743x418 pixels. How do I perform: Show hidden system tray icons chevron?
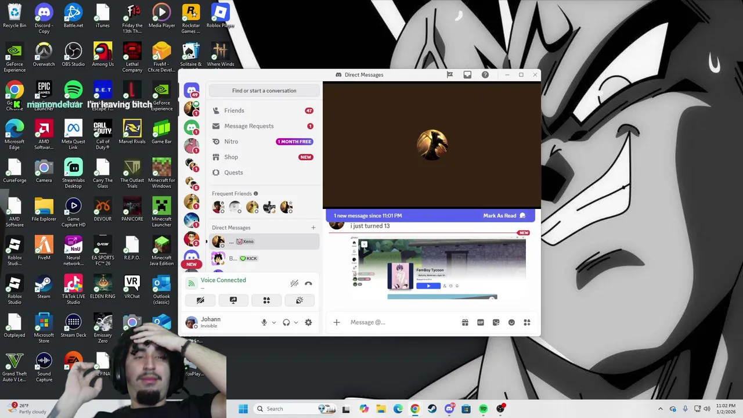pos(660,409)
